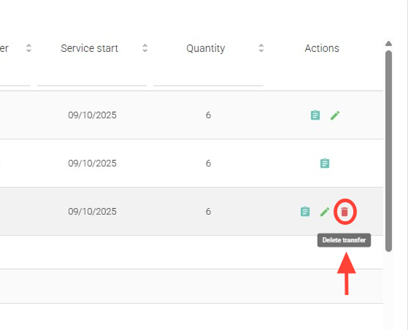
Task: Toggle sort arrows on the leftmost cut-off column
Action: [29, 48]
